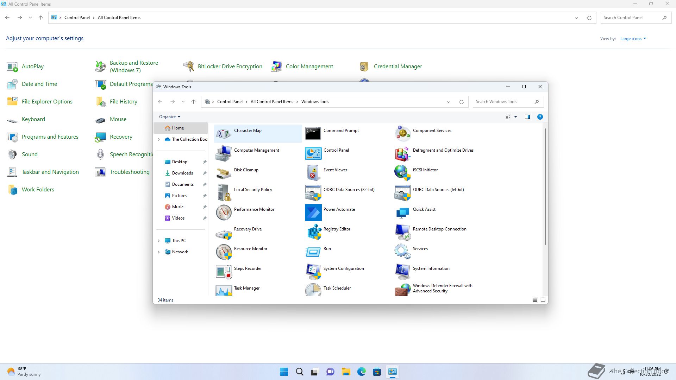
Task: Open the Steps Recorder icon
Action: click(x=224, y=272)
